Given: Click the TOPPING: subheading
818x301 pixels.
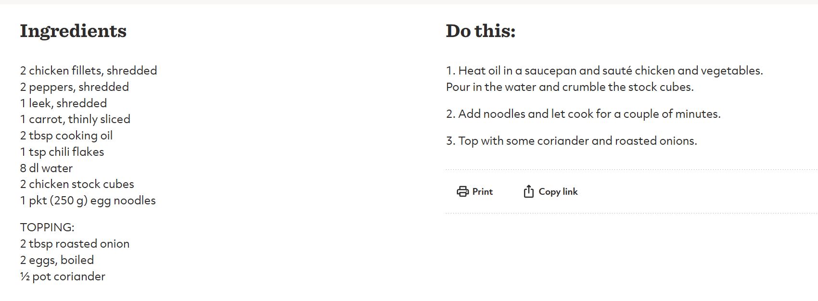Looking at the screenshot, I should click(47, 227).
